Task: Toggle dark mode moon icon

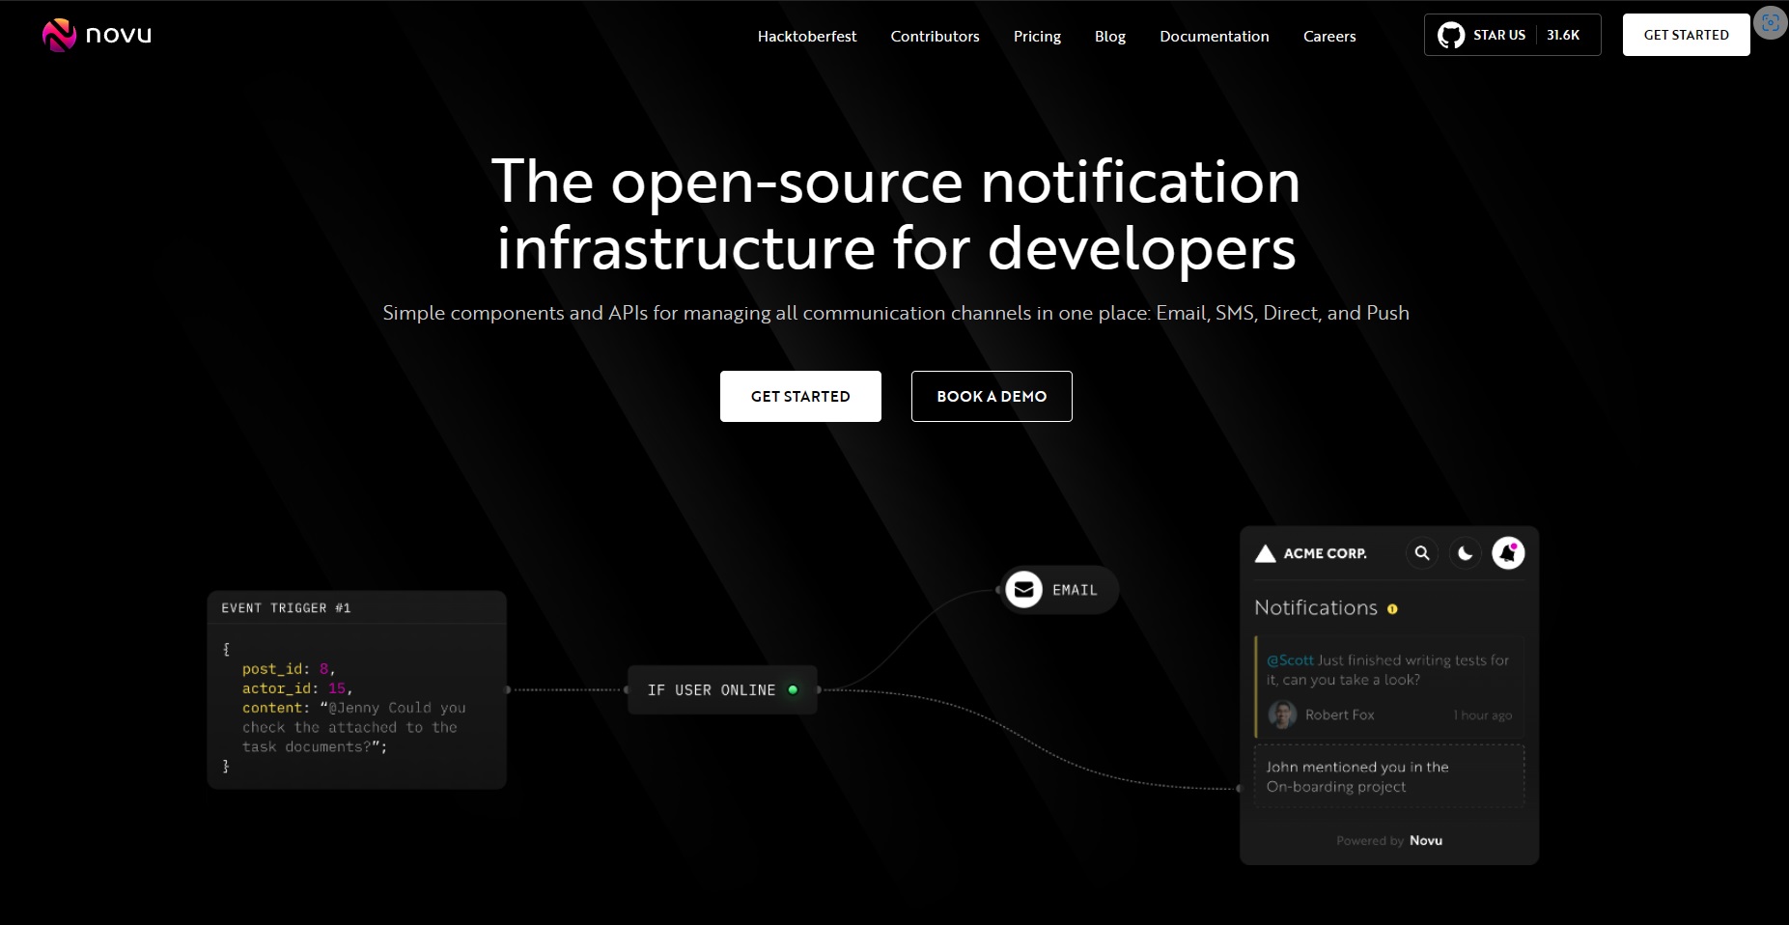Action: point(1465,553)
